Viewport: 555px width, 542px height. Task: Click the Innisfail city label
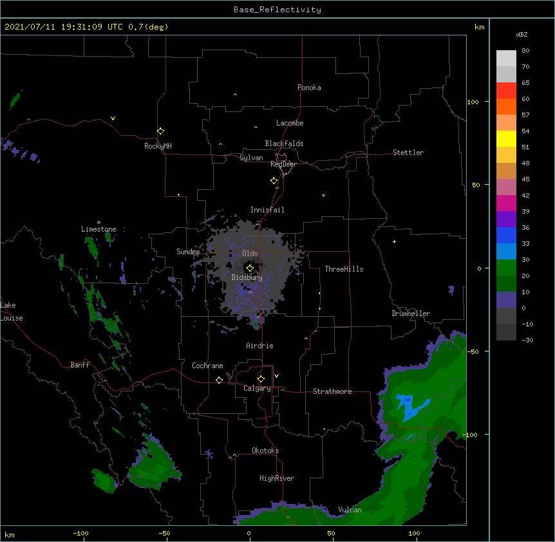click(267, 210)
